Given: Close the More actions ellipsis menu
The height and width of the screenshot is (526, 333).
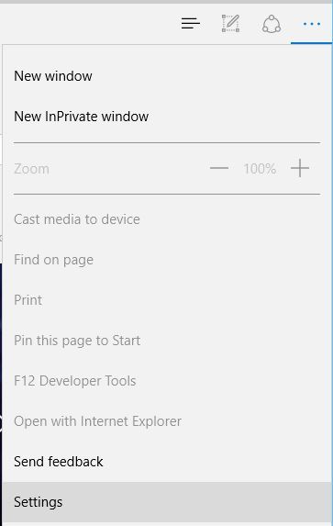Looking at the screenshot, I should coord(312,24).
